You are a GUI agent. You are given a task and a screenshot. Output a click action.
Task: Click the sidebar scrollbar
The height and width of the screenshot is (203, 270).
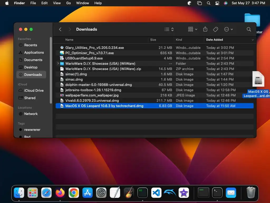pyautogui.click(x=51, y=70)
